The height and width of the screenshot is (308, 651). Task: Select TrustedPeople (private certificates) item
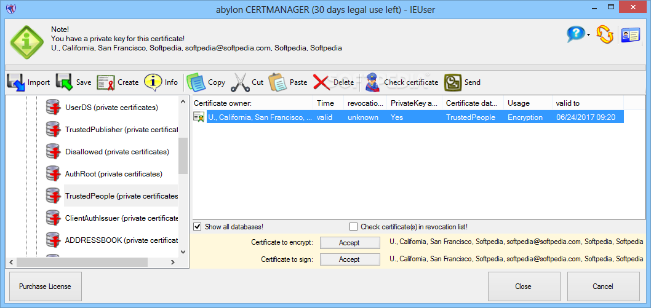click(x=122, y=195)
